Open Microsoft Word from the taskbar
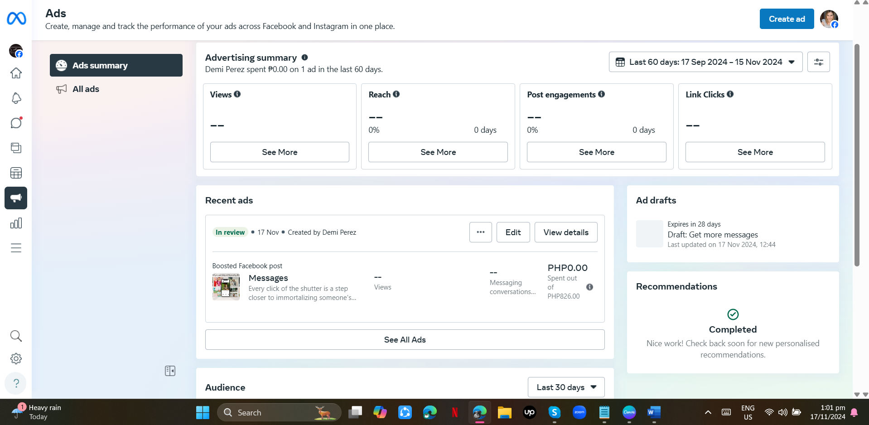The height and width of the screenshot is (425, 869). point(654,412)
